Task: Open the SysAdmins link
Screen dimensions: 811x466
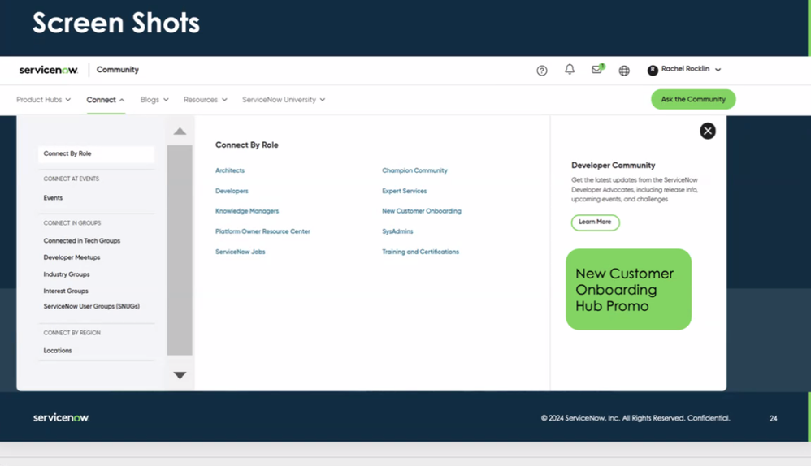Action: [x=397, y=231]
